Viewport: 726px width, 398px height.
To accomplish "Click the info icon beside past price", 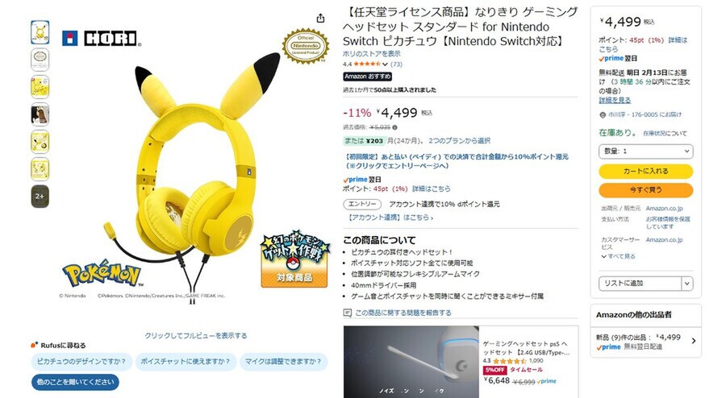I will pos(394,127).
